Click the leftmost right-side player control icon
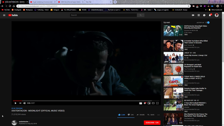This screenshot has width=224, height=126. [x=141, y=103]
